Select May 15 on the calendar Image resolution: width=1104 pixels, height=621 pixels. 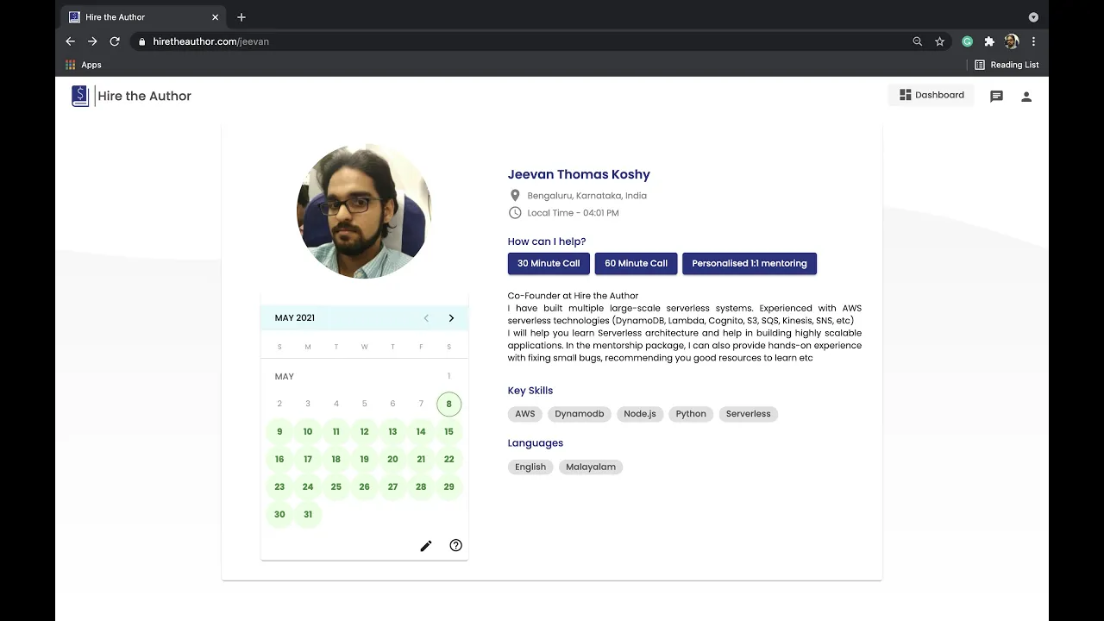448,431
